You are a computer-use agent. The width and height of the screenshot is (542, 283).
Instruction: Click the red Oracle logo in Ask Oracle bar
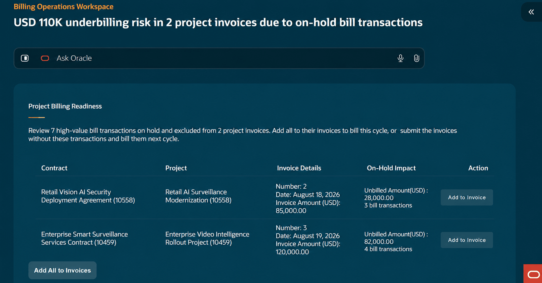tap(45, 58)
